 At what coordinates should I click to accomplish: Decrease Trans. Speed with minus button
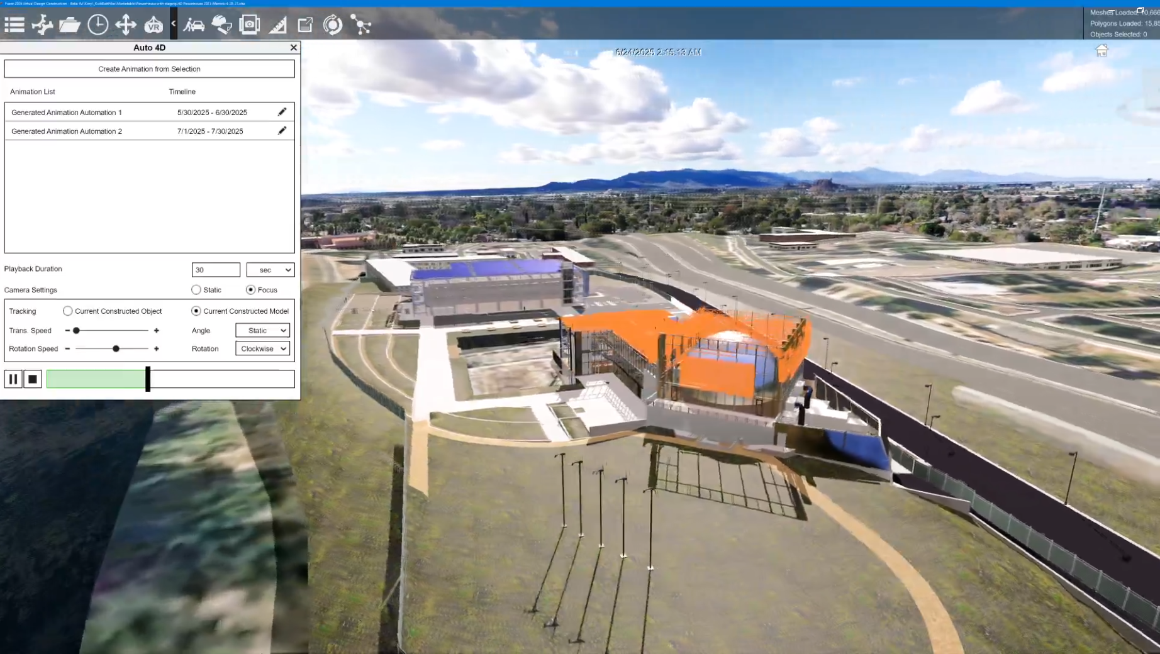coord(67,330)
